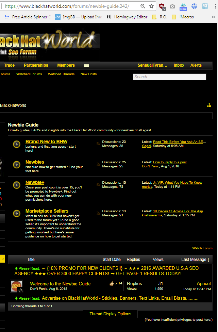Open the Members navigation tab
Screen dimensions: 218x332
coord(66,65)
